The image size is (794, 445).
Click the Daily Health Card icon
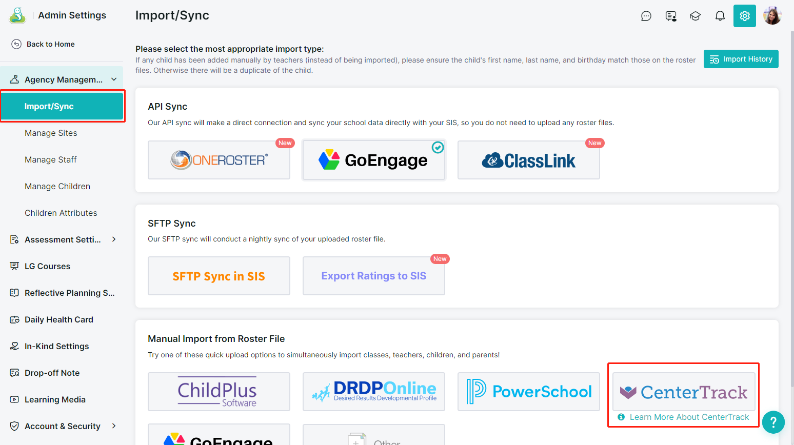[14, 319]
